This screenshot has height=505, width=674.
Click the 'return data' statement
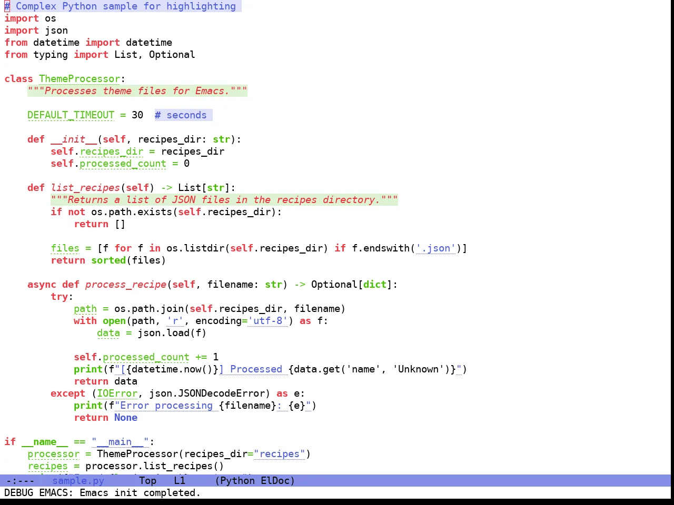pyautogui.click(x=105, y=381)
